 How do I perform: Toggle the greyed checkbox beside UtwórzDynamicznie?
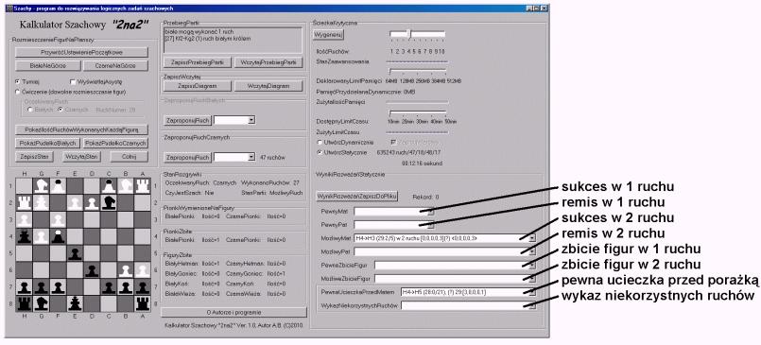pos(393,143)
